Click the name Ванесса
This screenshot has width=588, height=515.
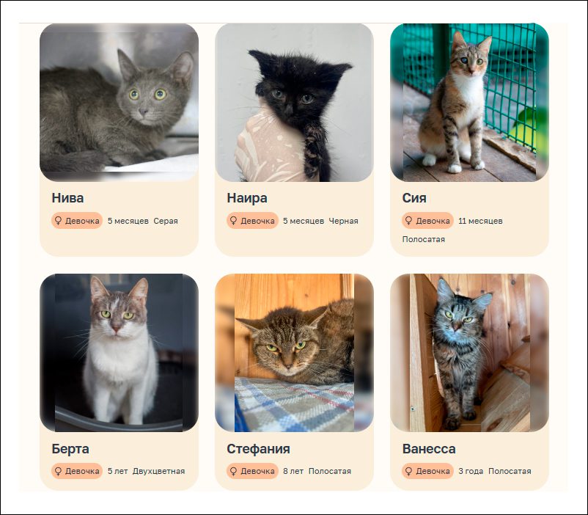click(x=429, y=448)
